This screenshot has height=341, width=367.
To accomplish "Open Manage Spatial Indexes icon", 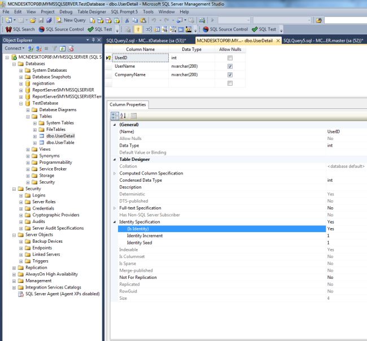I will tap(189, 29).
